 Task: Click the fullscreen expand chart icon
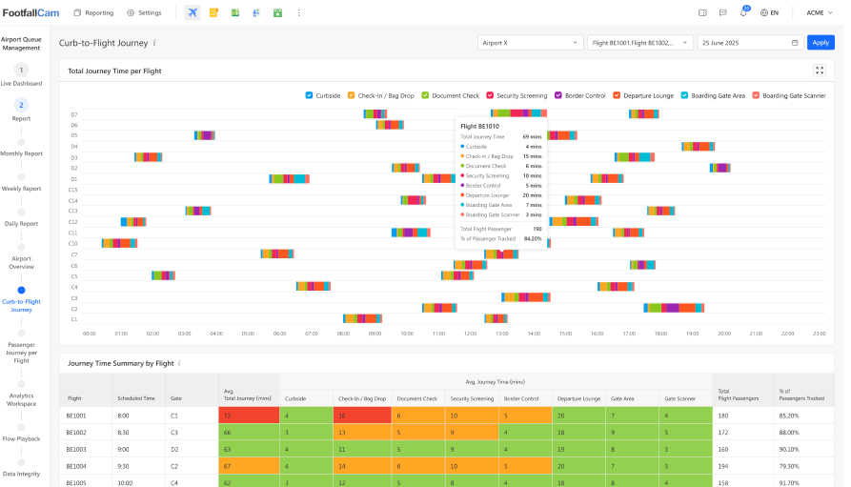pyautogui.click(x=820, y=71)
